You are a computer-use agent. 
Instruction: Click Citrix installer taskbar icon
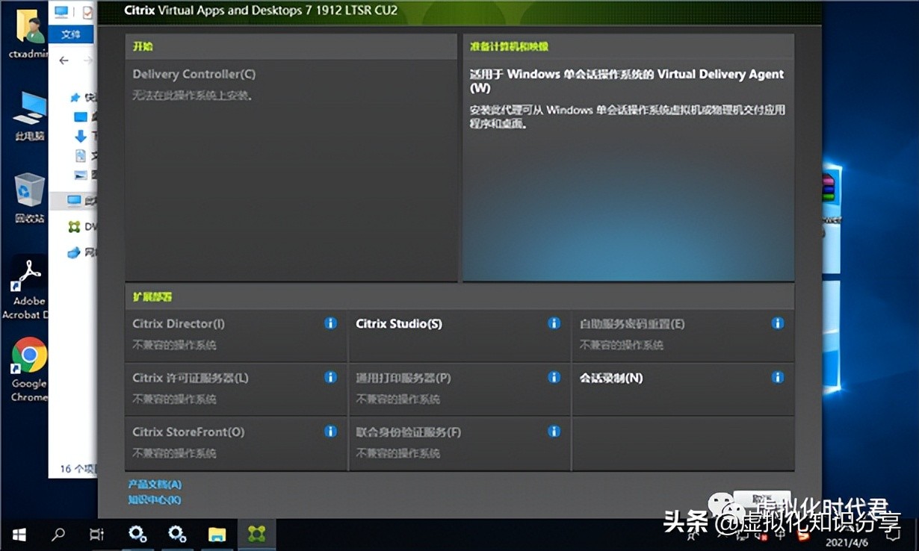(x=257, y=535)
